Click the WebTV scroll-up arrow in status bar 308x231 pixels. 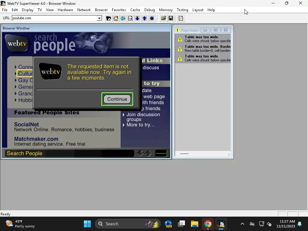click(x=148, y=153)
